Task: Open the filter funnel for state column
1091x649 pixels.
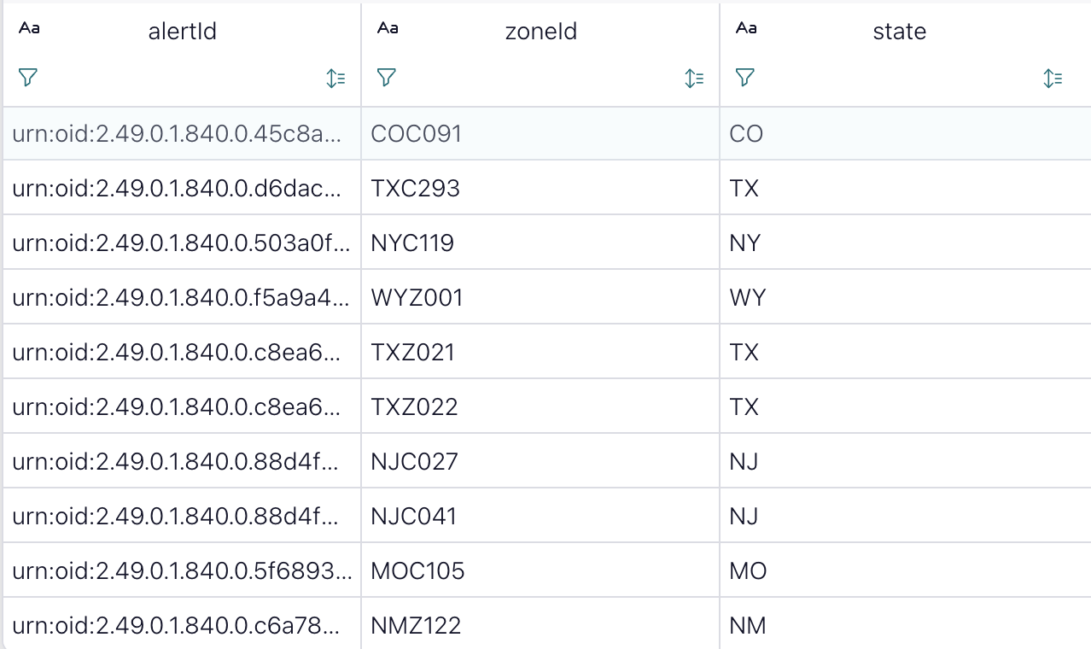Action: (745, 77)
